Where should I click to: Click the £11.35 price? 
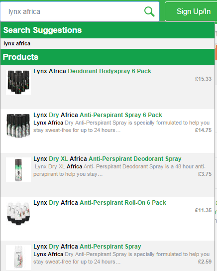point(203,210)
